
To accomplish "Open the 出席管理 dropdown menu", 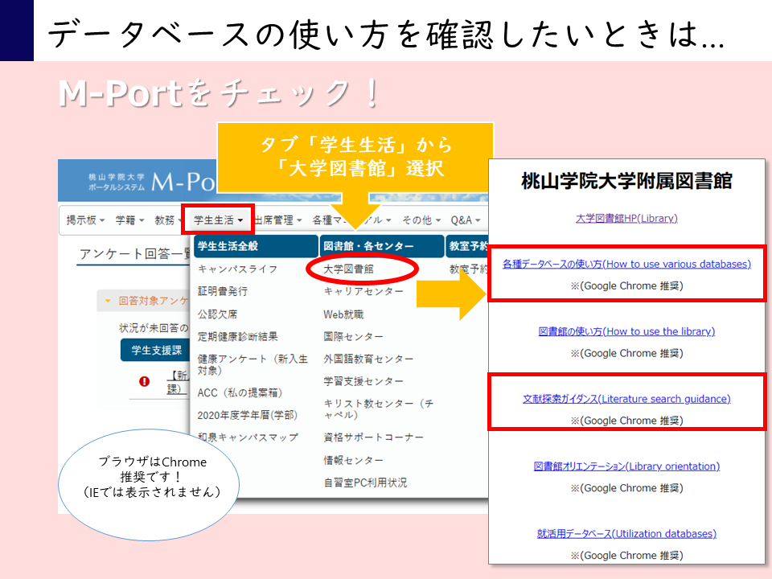I will pyautogui.click(x=277, y=220).
